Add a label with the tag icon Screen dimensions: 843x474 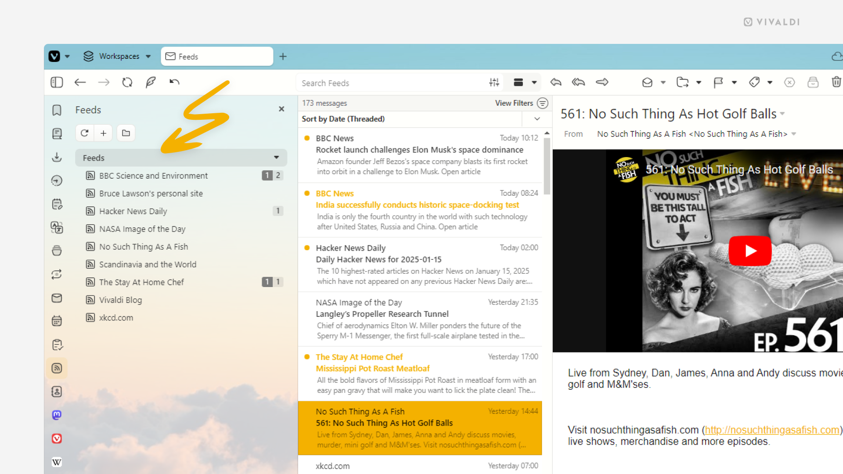pos(754,83)
